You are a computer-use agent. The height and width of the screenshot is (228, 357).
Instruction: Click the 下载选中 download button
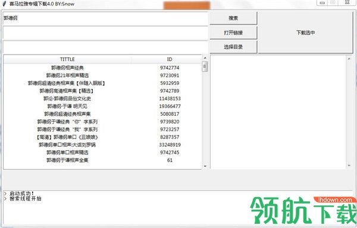pyautogui.click(x=306, y=33)
